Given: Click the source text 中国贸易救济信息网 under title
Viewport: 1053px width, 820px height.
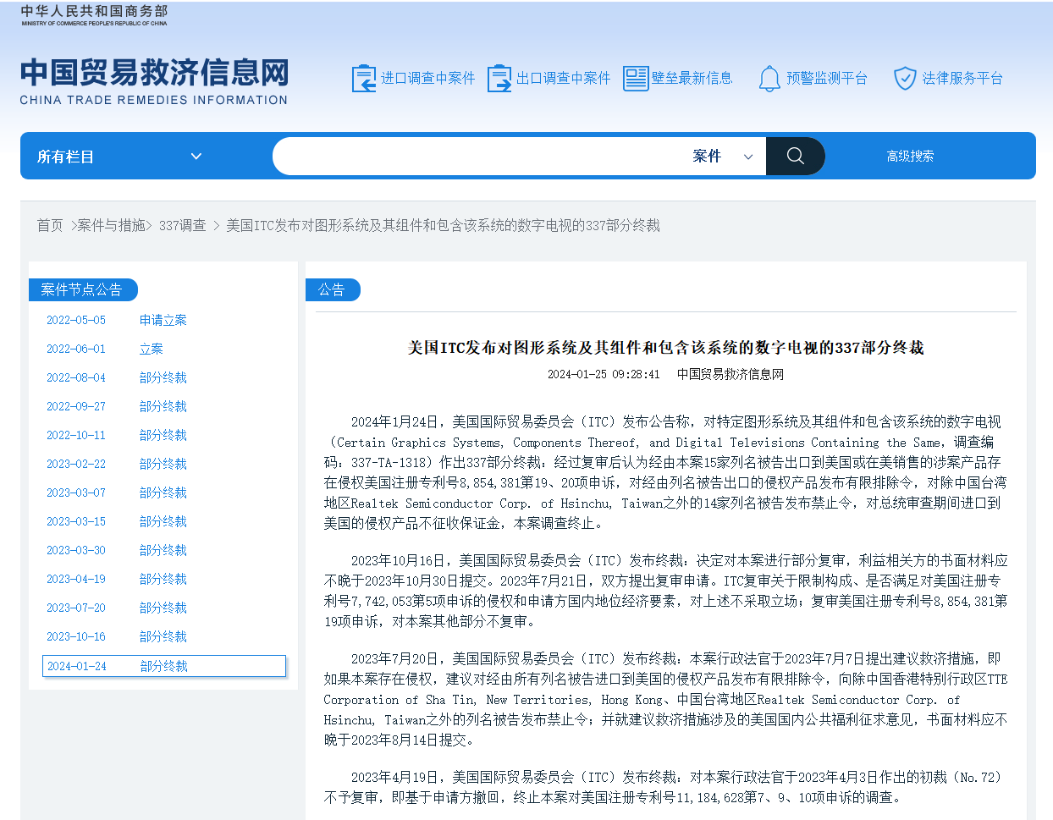Looking at the screenshot, I should 730,374.
